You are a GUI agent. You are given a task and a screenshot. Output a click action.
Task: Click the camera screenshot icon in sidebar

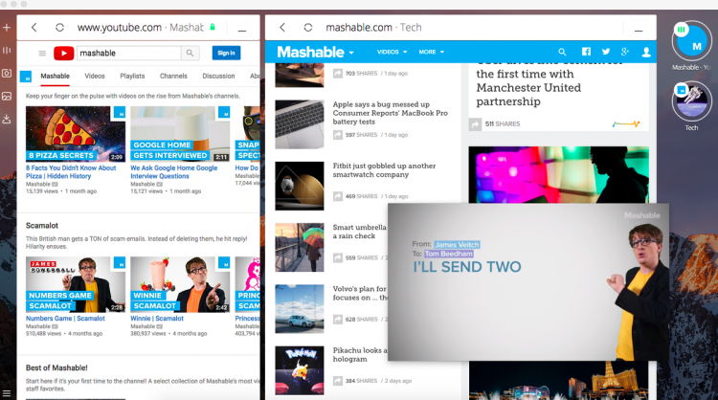pos(7,74)
